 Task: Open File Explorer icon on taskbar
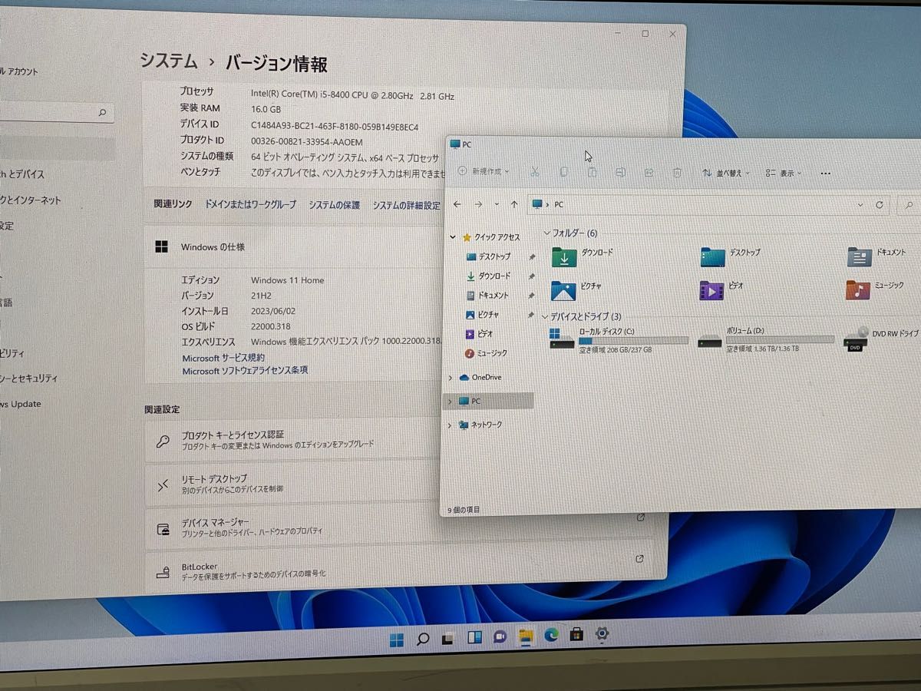[525, 636]
